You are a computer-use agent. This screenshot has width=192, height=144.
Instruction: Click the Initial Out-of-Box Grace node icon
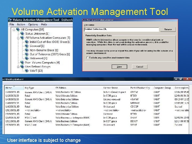[x=27, y=42]
